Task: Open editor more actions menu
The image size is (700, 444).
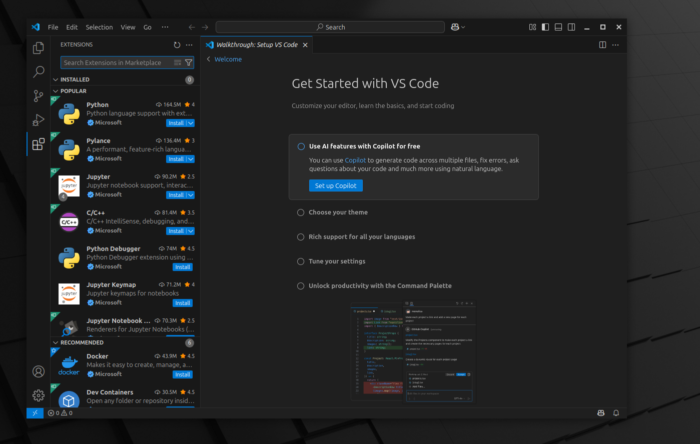Action: pyautogui.click(x=615, y=45)
